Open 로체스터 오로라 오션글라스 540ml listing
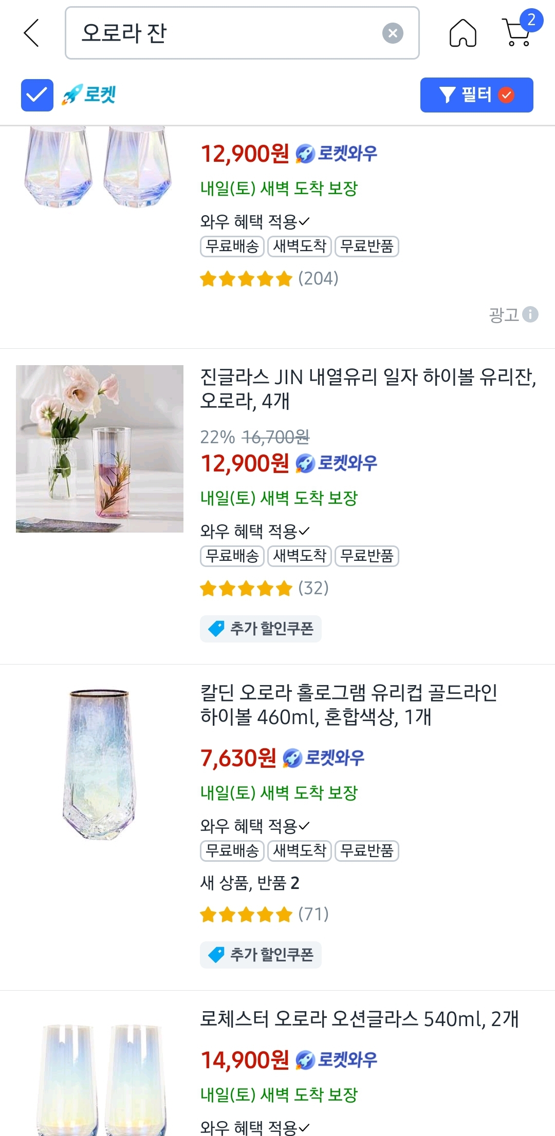555x1136 pixels. pos(359,1019)
